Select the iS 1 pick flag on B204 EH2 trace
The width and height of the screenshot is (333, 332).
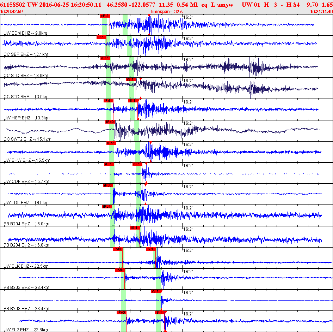[x=135, y=228]
